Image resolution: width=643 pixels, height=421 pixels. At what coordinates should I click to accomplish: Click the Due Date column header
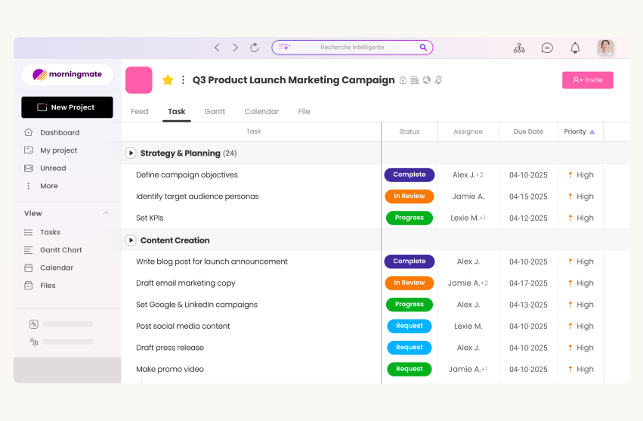528,132
